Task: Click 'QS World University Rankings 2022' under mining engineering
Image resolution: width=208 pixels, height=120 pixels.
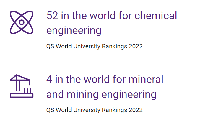Action: tap(95, 110)
